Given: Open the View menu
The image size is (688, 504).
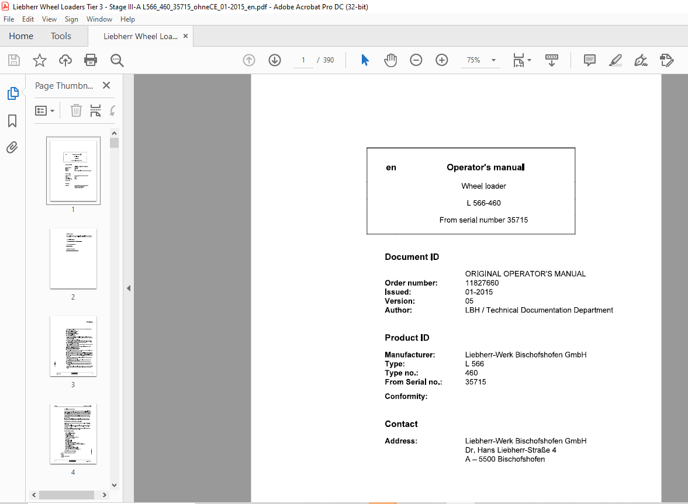Looking at the screenshot, I should tap(49, 19).
